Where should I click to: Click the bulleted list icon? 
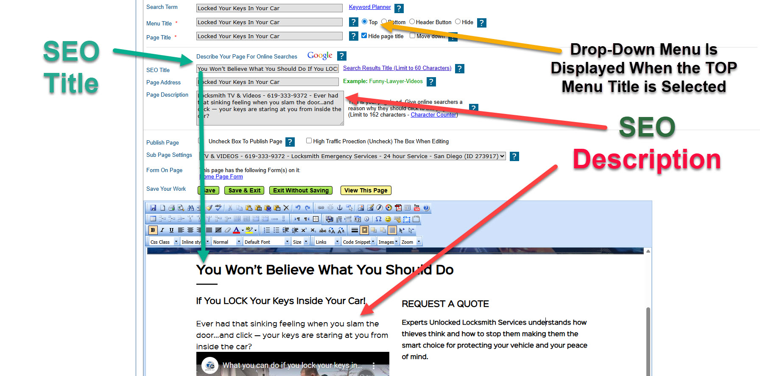[276, 230]
